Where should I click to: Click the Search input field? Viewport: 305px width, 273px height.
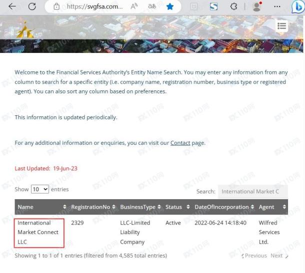(x=252, y=192)
